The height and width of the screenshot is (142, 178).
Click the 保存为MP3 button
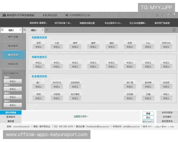point(148,121)
